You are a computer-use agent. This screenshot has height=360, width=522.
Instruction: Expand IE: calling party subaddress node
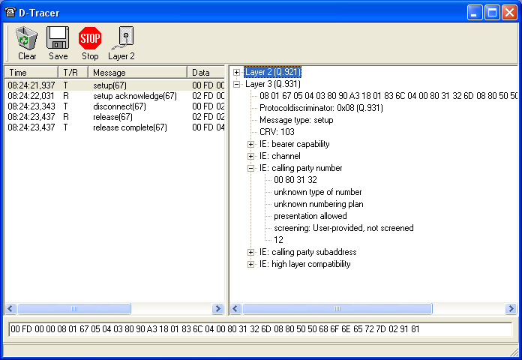coord(251,252)
